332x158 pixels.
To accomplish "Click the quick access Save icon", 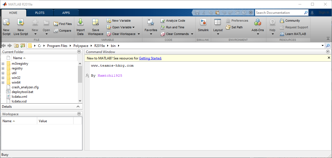I will [197, 13].
